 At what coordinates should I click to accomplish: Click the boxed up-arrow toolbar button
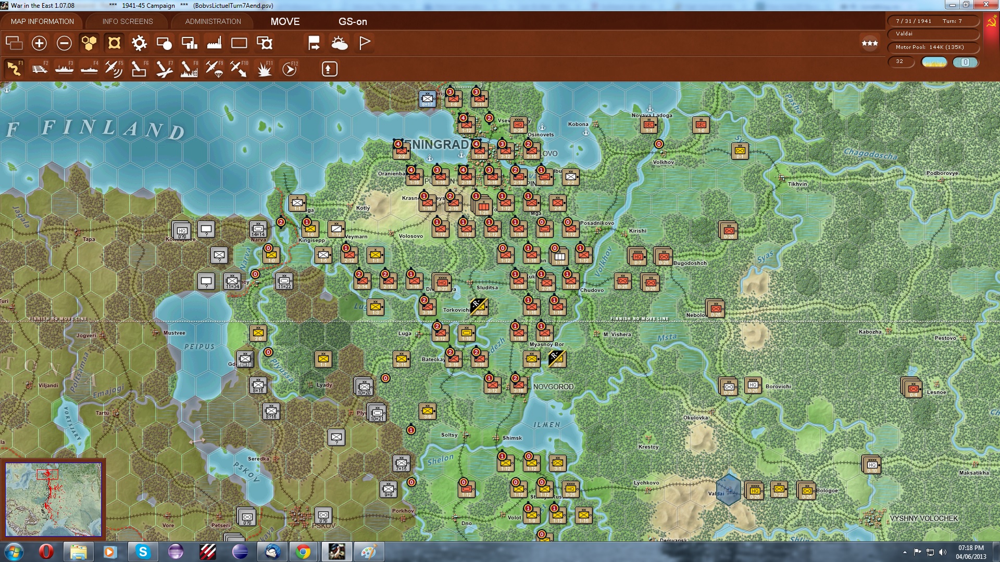pos(329,69)
